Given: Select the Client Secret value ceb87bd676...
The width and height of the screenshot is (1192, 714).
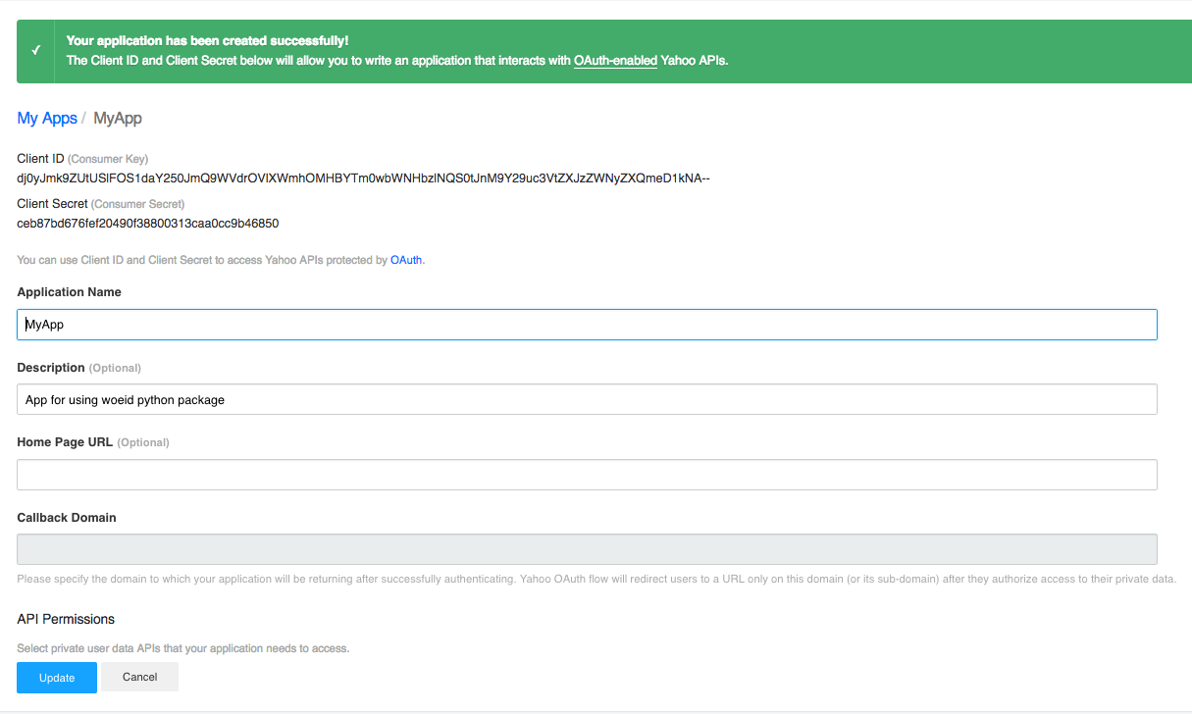Looking at the screenshot, I should (x=148, y=224).
